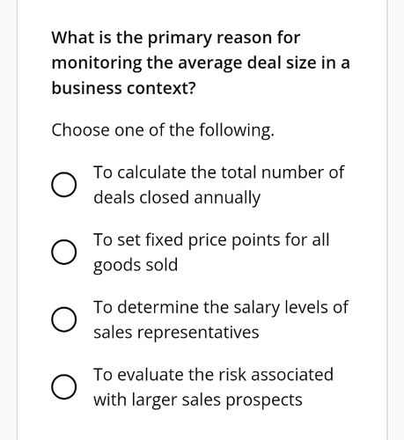
Task: Choose the radio circle for setting fixed price points
Action: click(x=64, y=252)
